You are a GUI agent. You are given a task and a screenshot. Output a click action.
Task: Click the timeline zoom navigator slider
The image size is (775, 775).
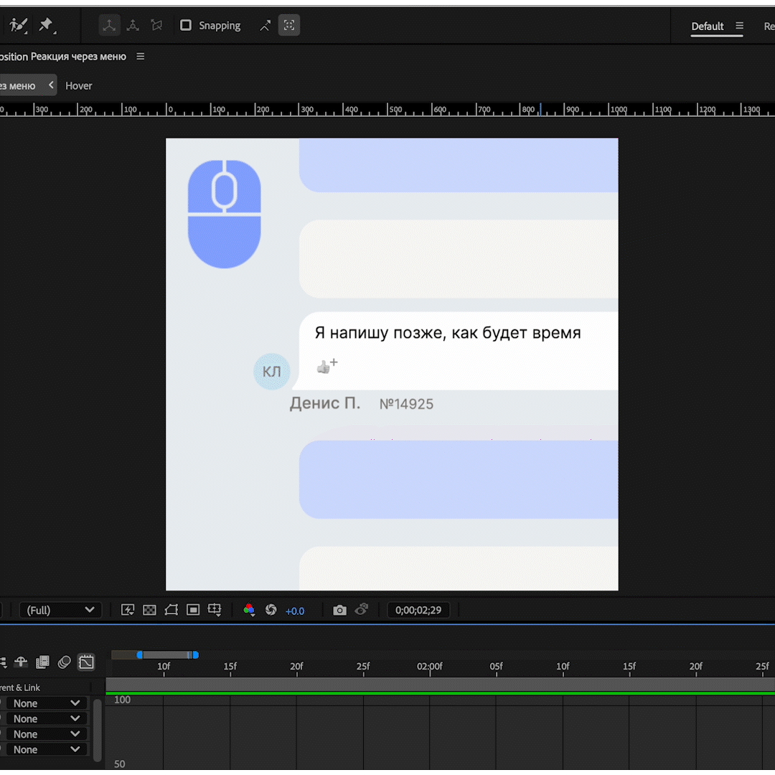(x=165, y=654)
